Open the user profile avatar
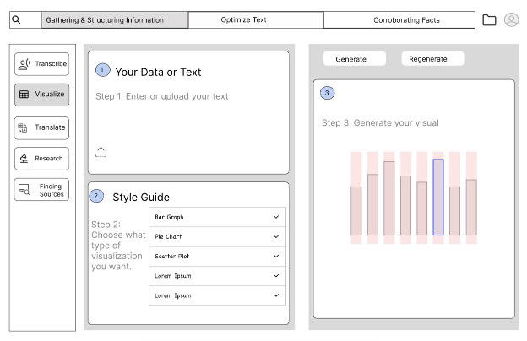This screenshot has height=341, width=527. pos(511,19)
